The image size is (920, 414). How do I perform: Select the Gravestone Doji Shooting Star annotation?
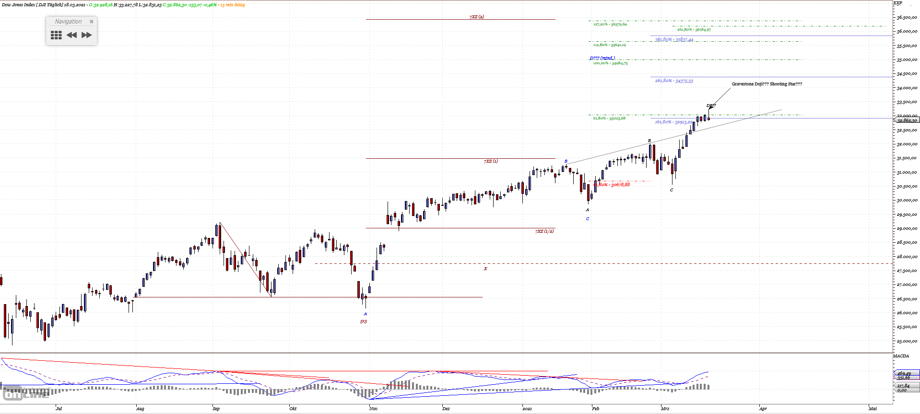point(767,84)
